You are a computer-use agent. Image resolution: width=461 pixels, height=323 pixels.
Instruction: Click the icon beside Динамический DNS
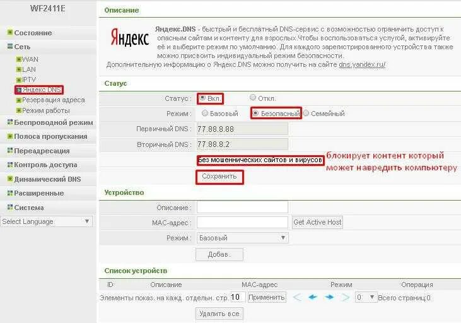(10, 179)
